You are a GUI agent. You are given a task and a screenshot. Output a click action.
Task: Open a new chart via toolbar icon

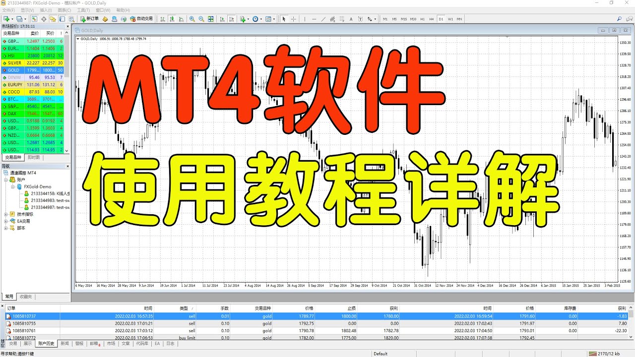click(x=7, y=19)
